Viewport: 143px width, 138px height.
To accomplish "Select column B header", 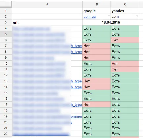I will click(x=97, y=4).
